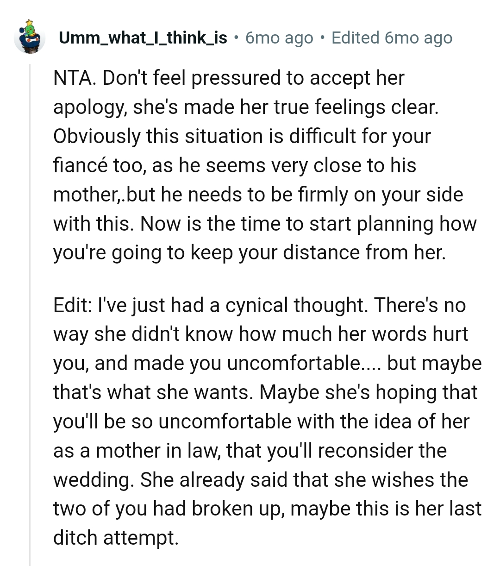
Task: Click the phrase "true feelings clear"
Action: (356, 107)
